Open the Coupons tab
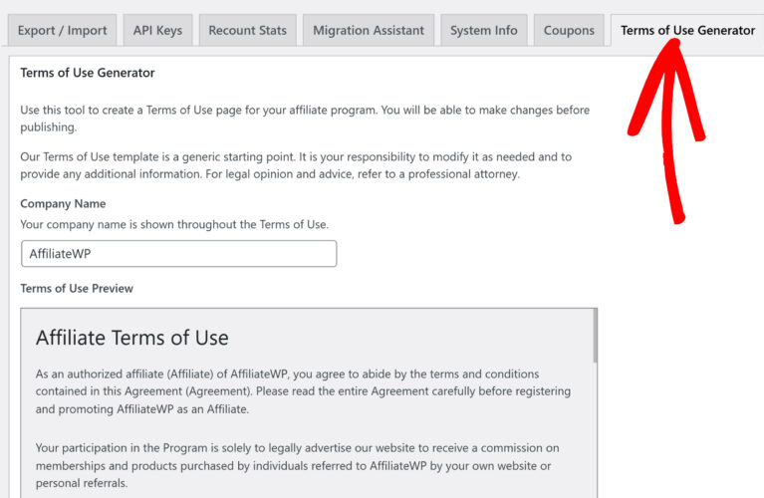The image size is (764, 498). point(569,30)
